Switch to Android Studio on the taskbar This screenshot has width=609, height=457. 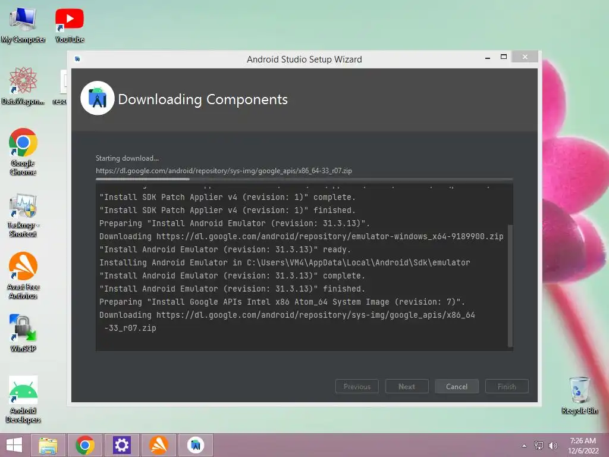coord(195,445)
